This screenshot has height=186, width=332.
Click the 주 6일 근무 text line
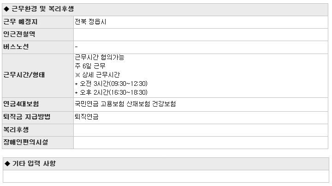90,66
